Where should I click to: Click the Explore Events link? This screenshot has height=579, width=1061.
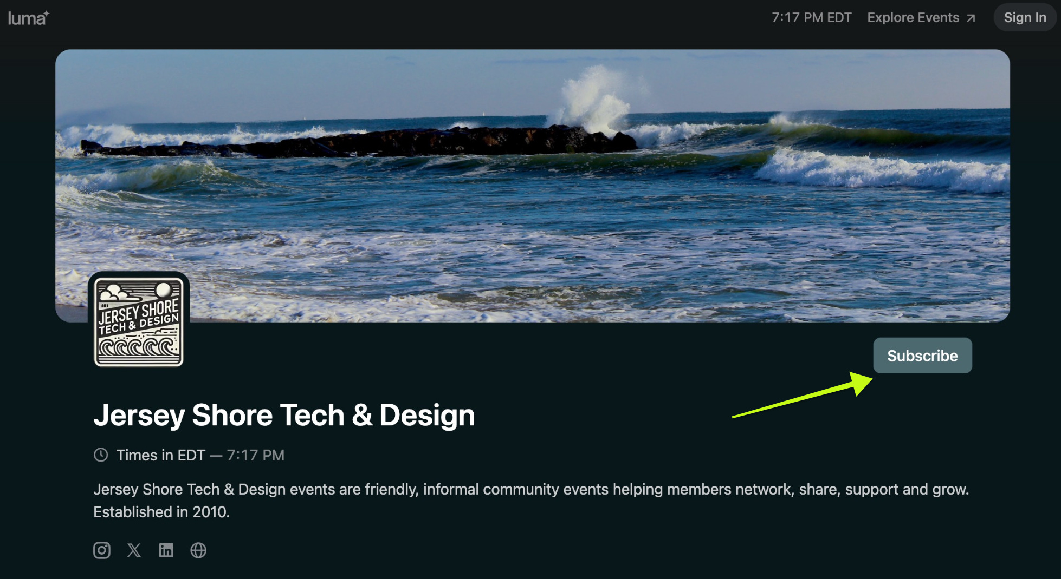click(921, 18)
